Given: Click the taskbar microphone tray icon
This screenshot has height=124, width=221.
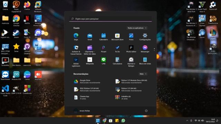Looking at the screenshot, I should click(x=191, y=121).
